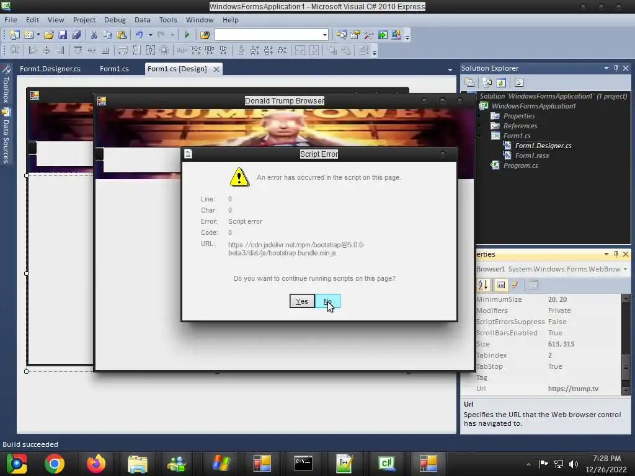
Task: Open the Solution Explorer window position dropdown
Action: (x=606, y=68)
